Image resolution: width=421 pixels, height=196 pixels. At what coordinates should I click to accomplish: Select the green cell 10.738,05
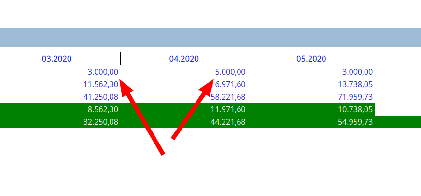[355, 109]
